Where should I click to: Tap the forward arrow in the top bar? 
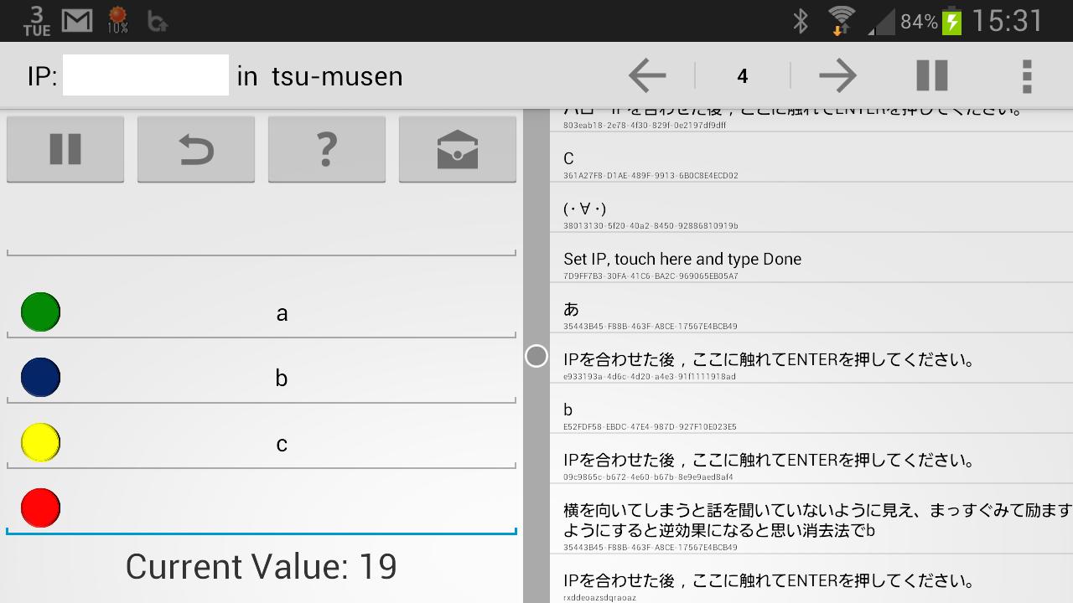pos(837,76)
